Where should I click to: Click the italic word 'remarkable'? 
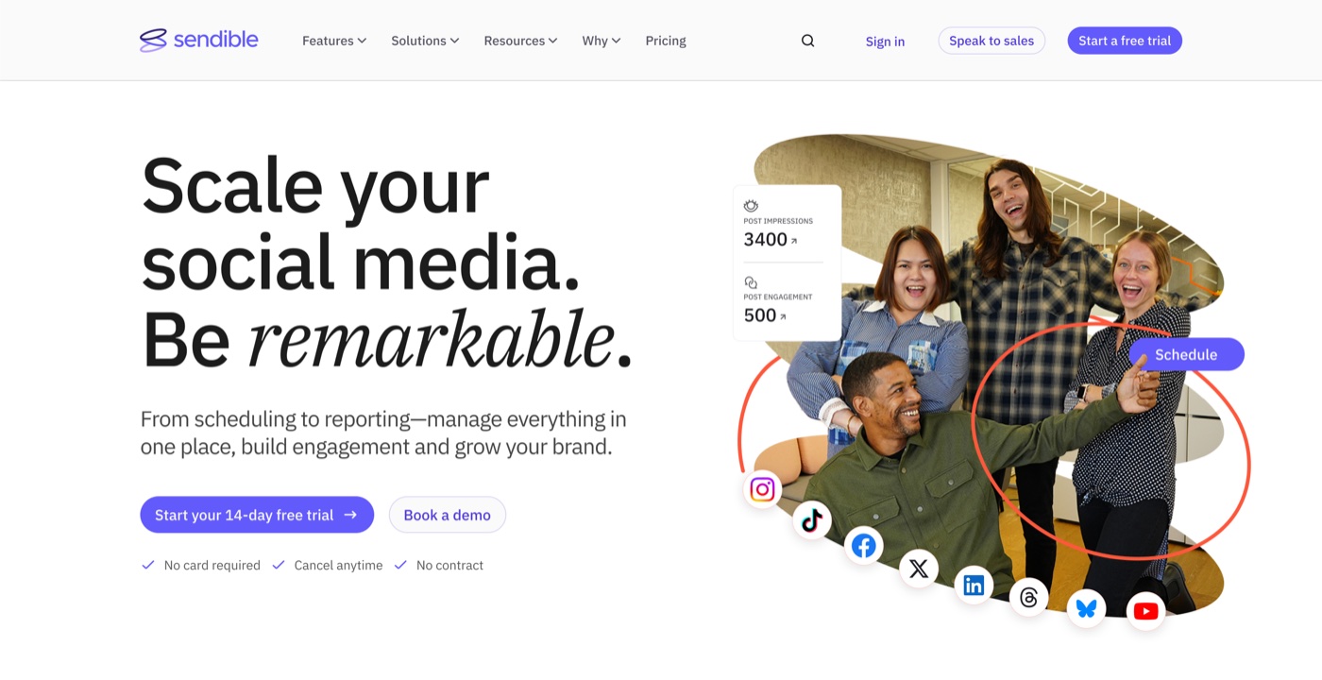[x=432, y=338]
